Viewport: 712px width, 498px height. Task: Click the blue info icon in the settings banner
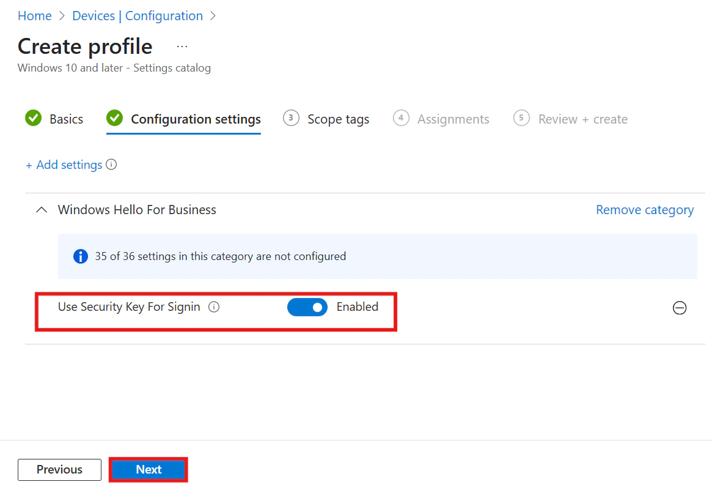point(81,256)
